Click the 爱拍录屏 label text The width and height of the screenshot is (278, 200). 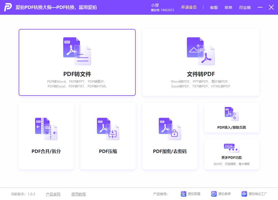click(225, 194)
